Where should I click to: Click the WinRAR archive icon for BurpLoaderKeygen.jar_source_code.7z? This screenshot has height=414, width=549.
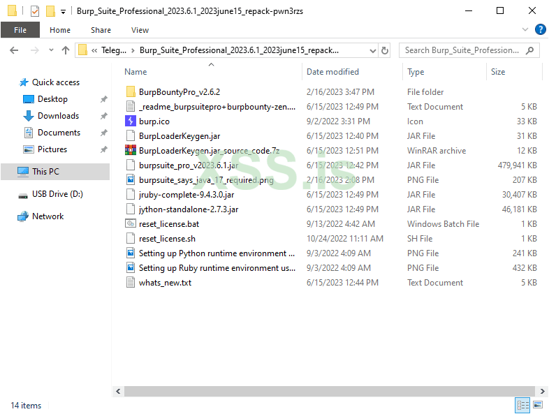click(130, 151)
